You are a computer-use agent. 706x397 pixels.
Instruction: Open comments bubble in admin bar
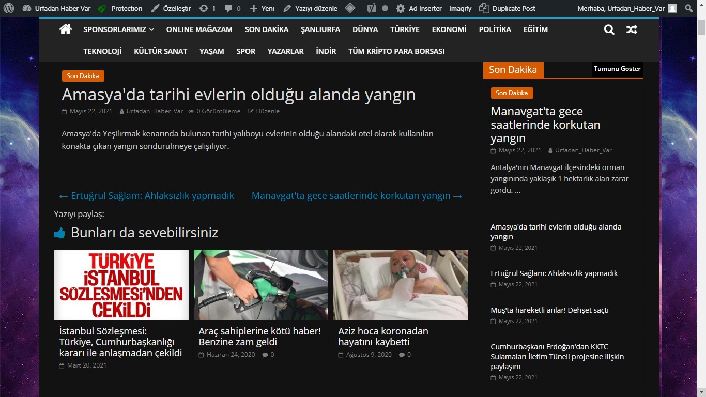click(x=233, y=8)
